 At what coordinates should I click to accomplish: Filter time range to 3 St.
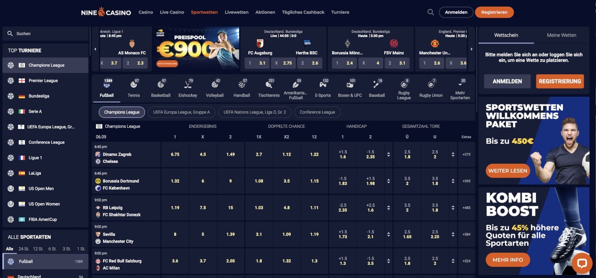(x=67, y=249)
